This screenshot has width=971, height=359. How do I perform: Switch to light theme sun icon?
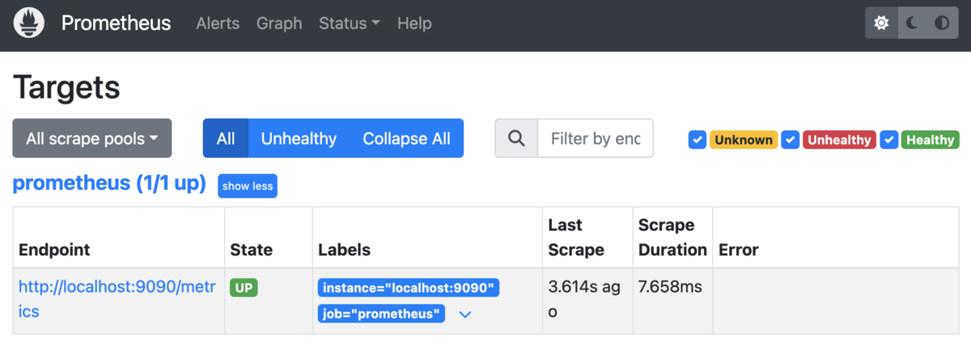(x=881, y=23)
